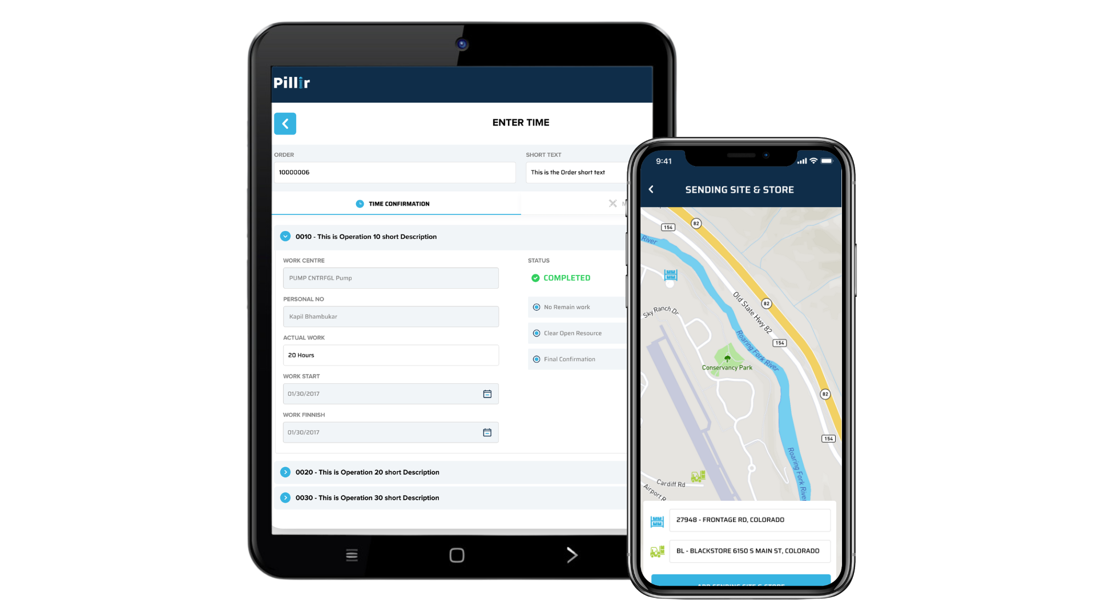
Task: Toggle the Final Confirmation option
Action: (535, 359)
